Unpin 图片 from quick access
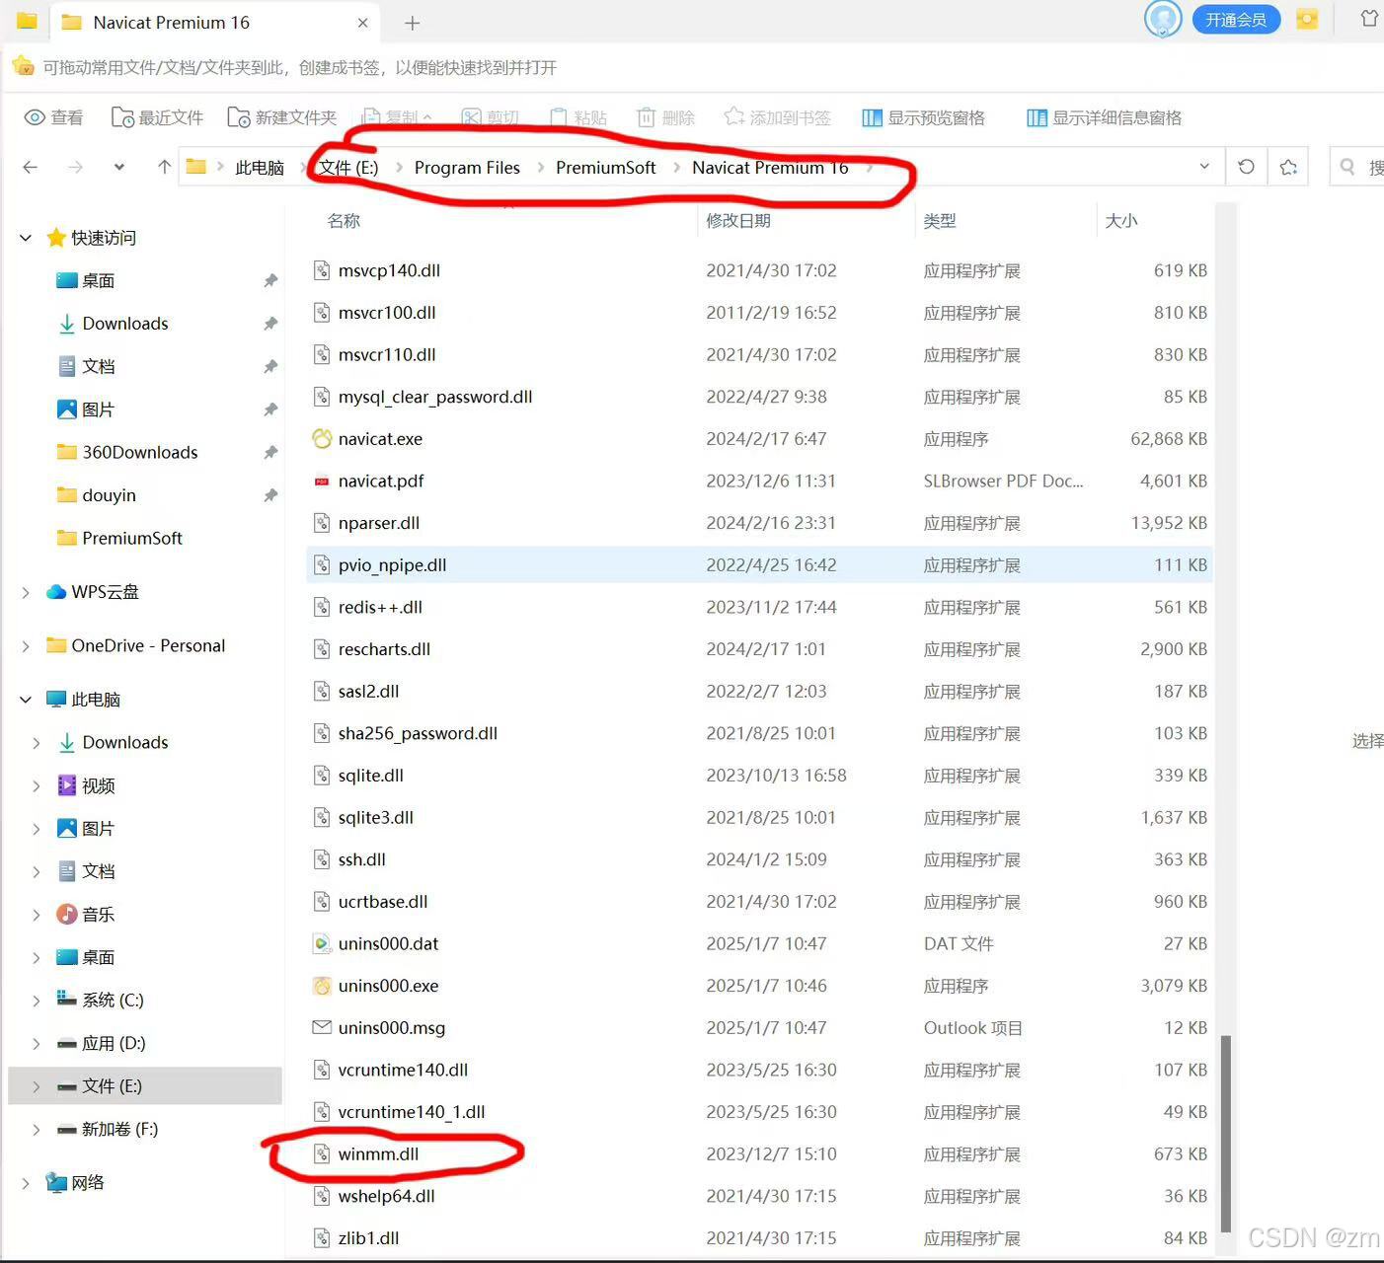Image resolution: width=1384 pixels, height=1263 pixels. (x=270, y=409)
